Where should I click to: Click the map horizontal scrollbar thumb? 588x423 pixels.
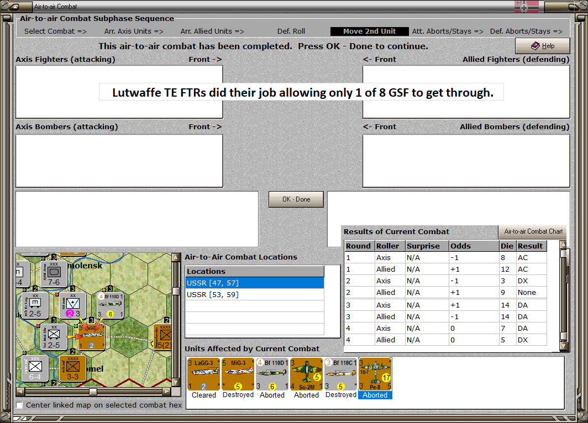tap(93, 392)
